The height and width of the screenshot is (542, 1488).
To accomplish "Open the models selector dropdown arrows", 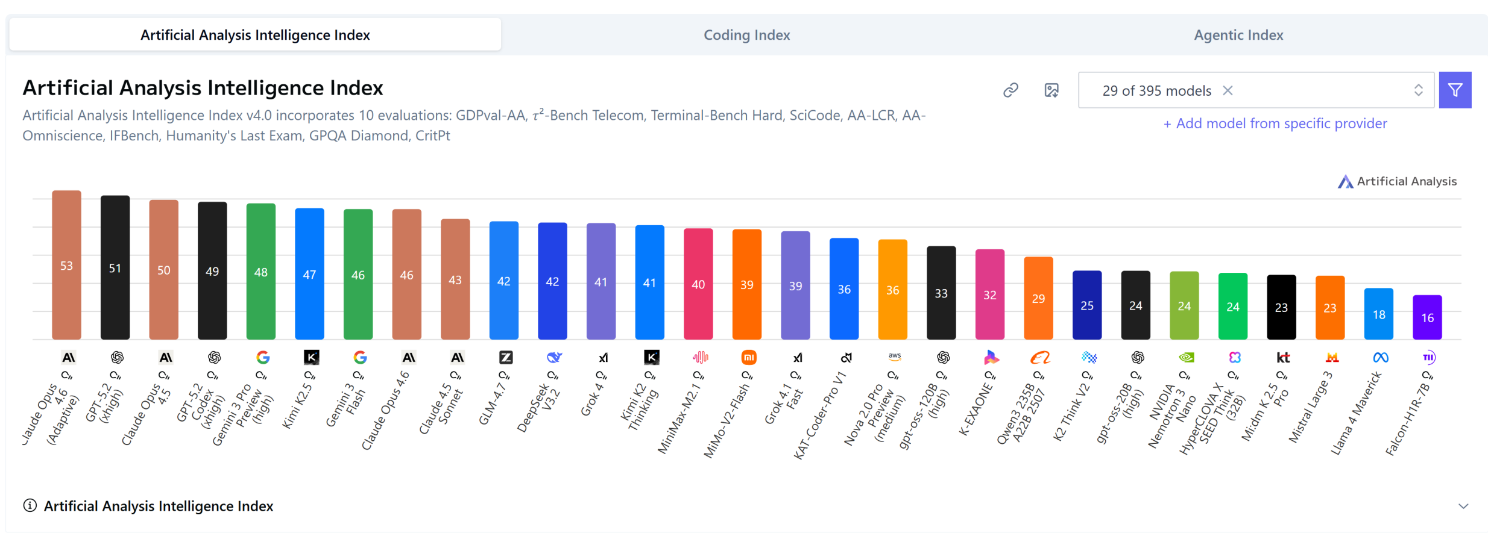I will click(x=1418, y=90).
